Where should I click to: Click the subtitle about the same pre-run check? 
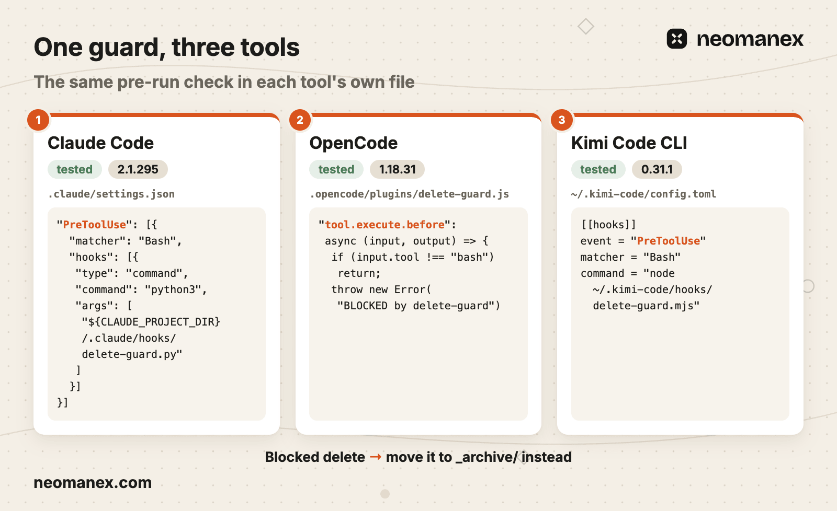click(x=224, y=82)
